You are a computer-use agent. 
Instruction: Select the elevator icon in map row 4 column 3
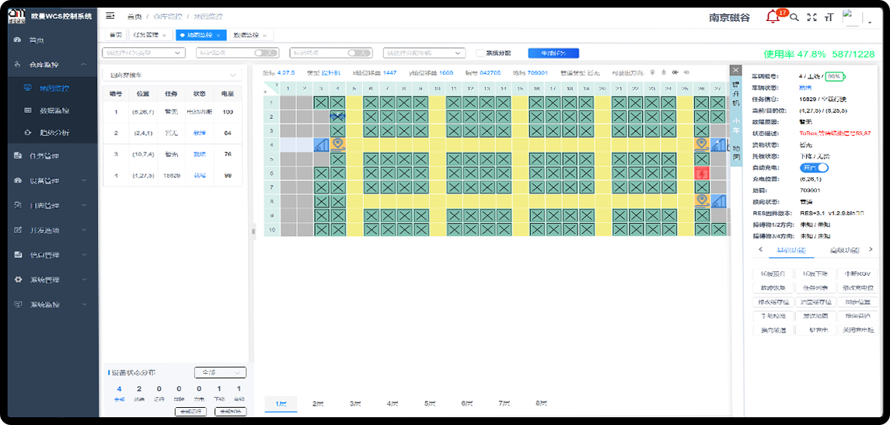click(321, 145)
